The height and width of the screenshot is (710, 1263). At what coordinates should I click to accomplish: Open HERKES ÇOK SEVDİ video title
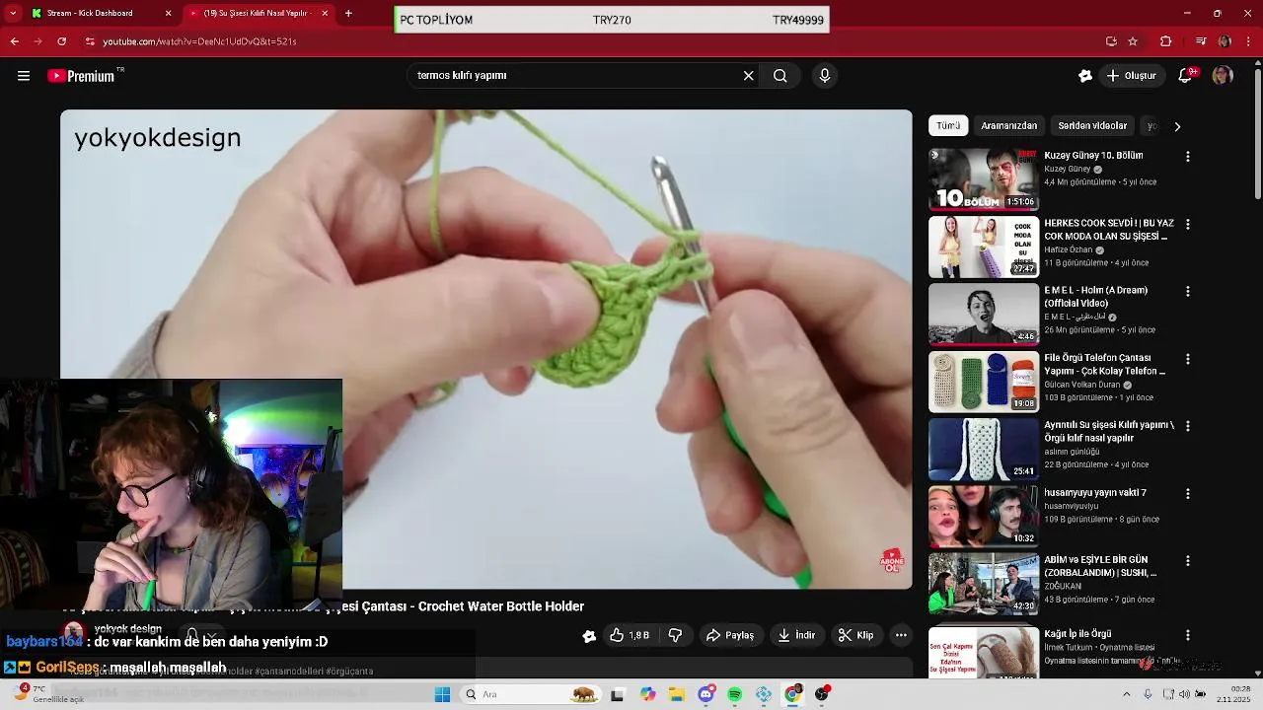(1108, 230)
